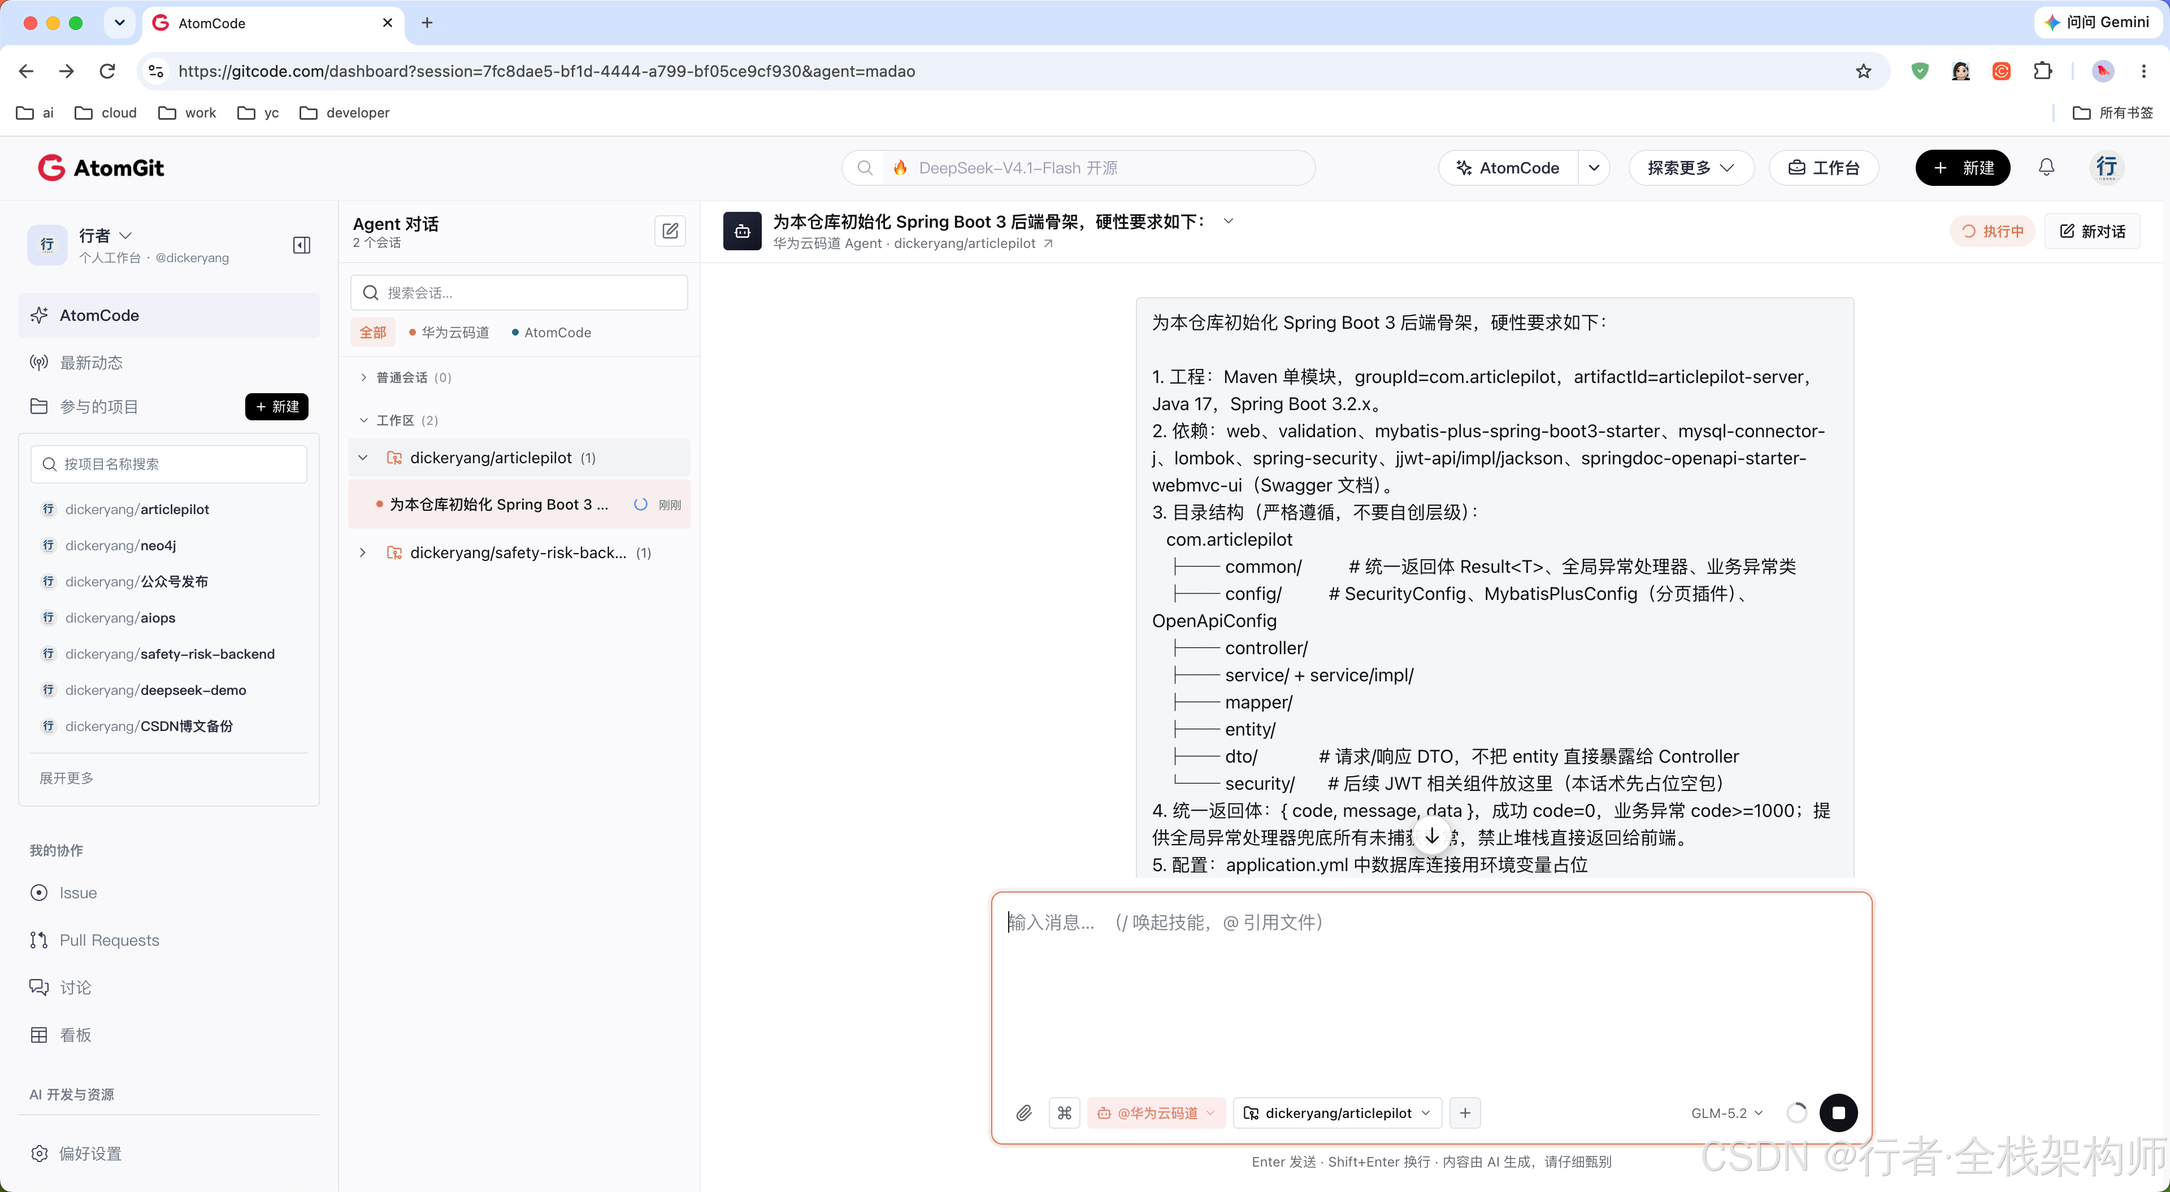2170x1192 pixels.
Task: Open the Chrome three-dot menu
Action: click(x=2144, y=72)
